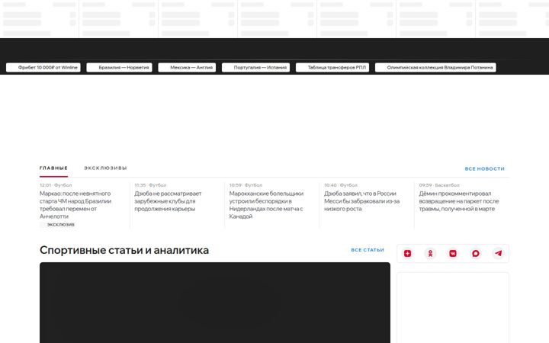Open the VK social icon
549x343 pixels.
(453, 253)
